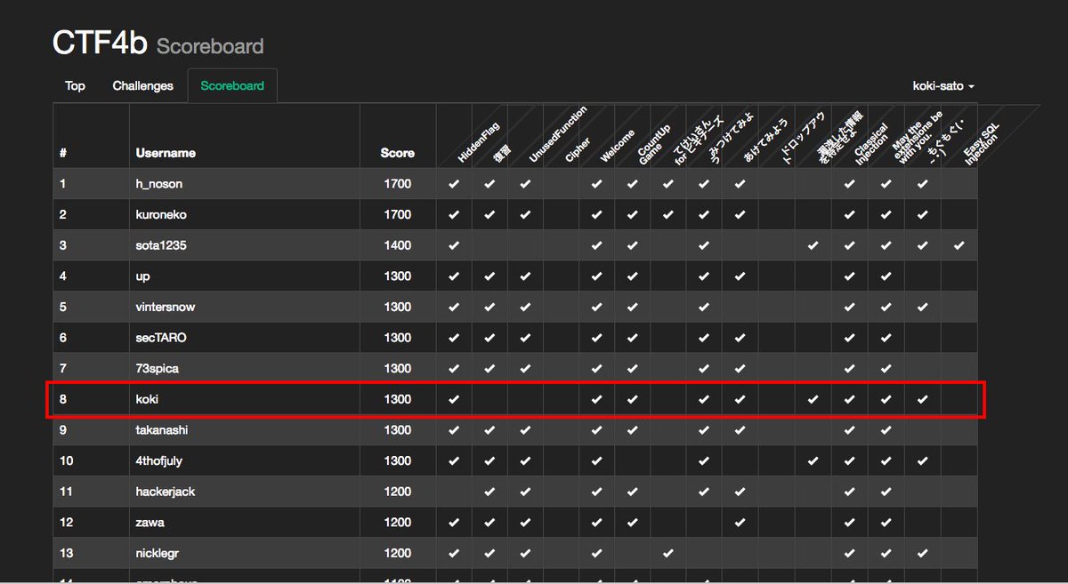Click the Scoreboard tab
1068x584 pixels.
point(232,85)
